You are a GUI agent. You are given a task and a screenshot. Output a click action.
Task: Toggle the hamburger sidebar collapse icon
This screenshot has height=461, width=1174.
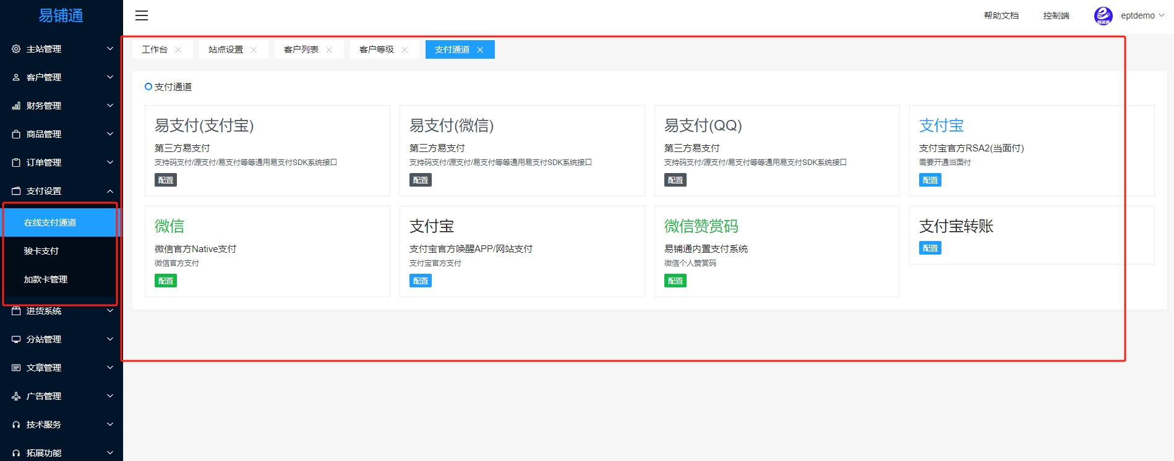pos(142,15)
